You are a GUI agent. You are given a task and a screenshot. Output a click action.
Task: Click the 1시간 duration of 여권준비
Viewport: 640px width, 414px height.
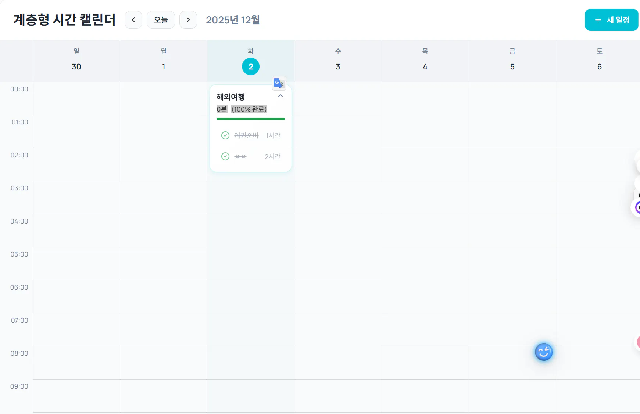tap(273, 135)
